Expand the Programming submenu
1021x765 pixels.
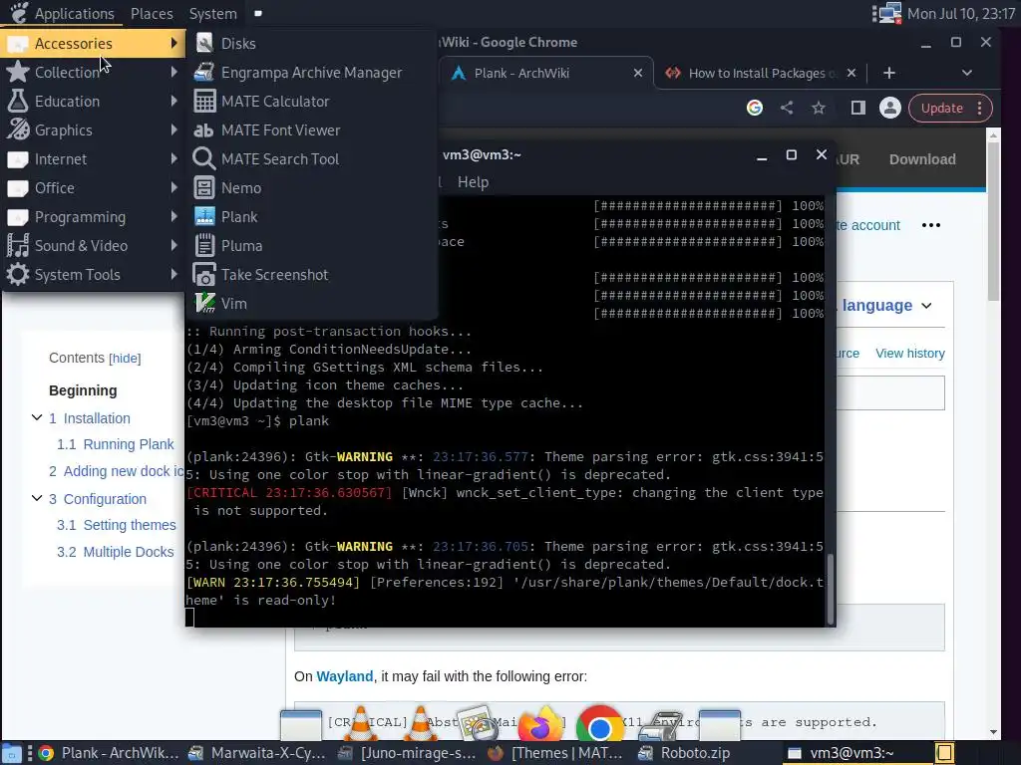point(93,216)
